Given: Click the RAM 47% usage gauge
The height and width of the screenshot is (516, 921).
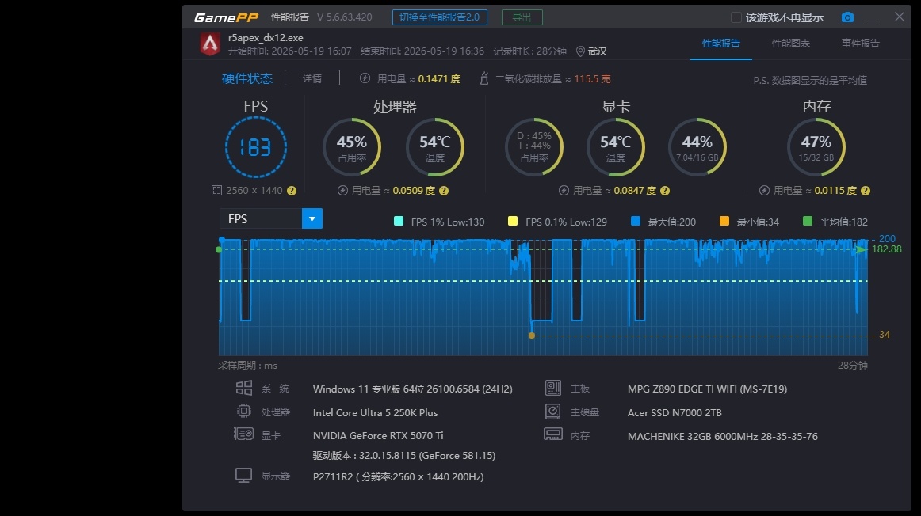Looking at the screenshot, I should 816,147.
